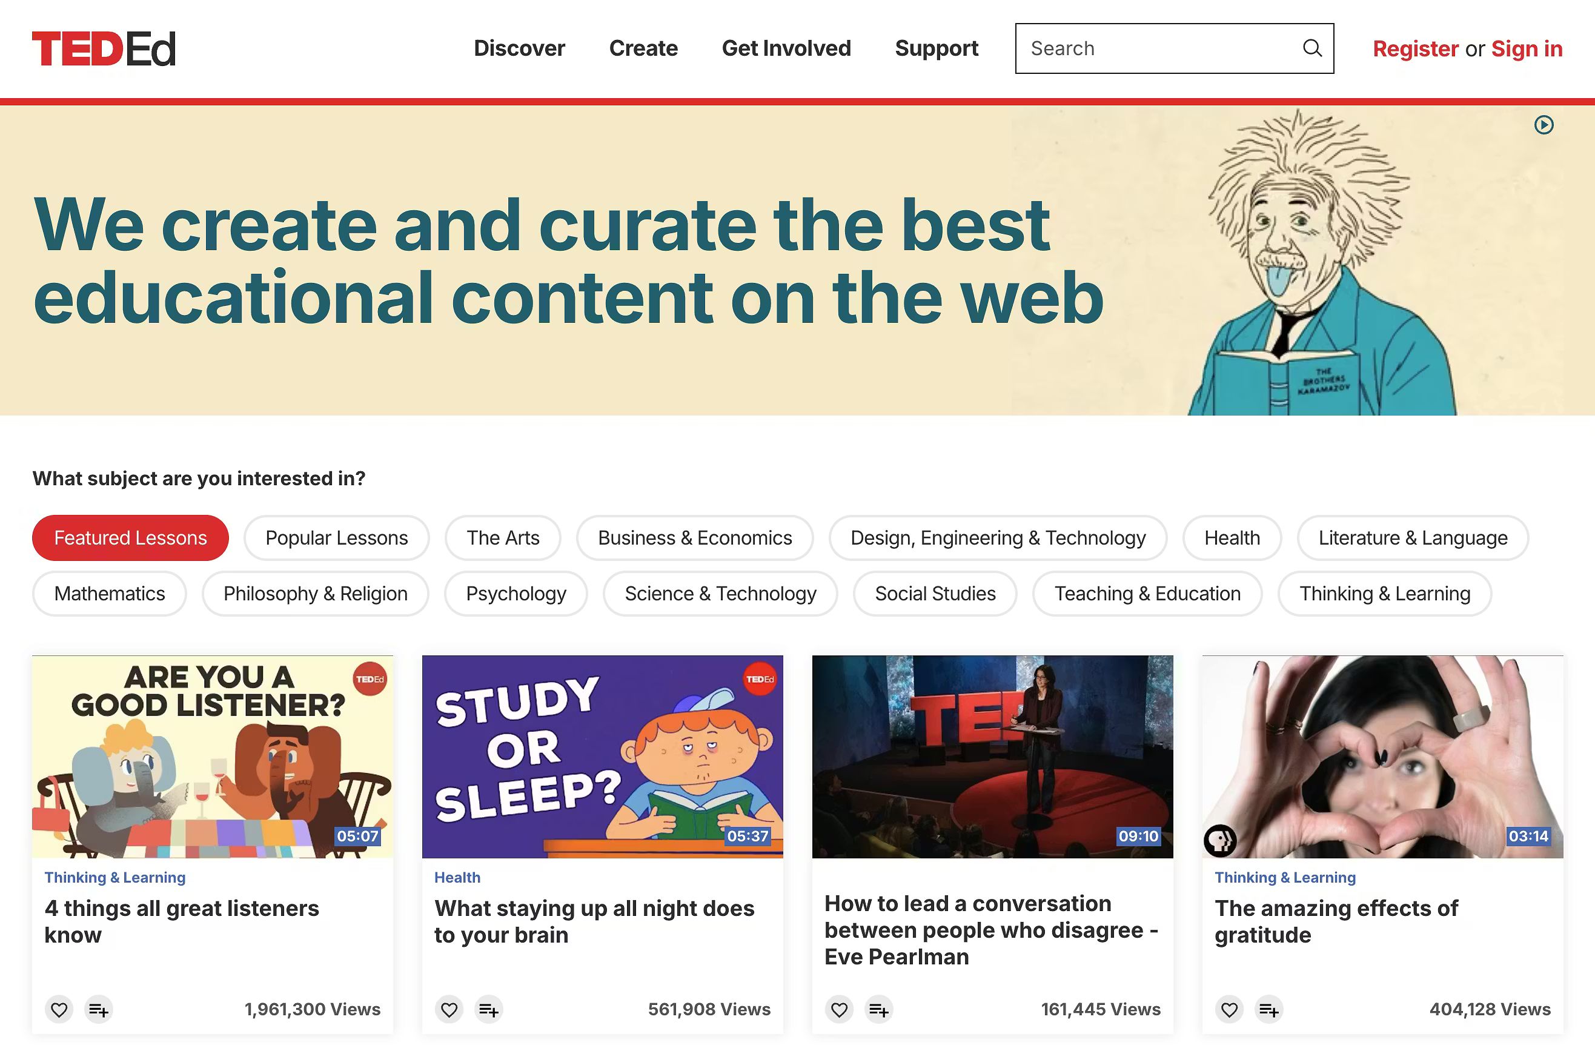Select the Popular Lessons filter

point(336,537)
